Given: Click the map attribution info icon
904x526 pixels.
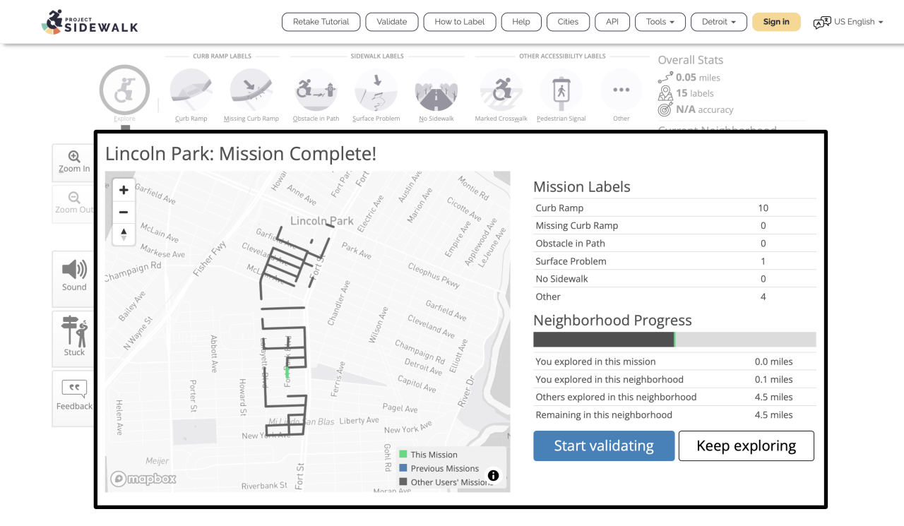Looking at the screenshot, I should coord(493,476).
